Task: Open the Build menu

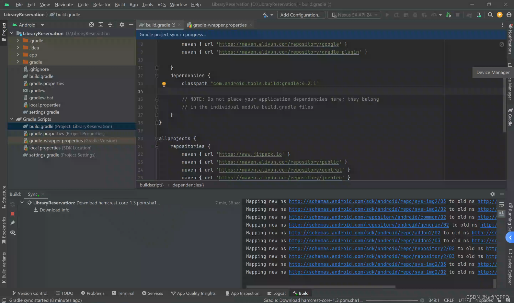Action: (120, 5)
